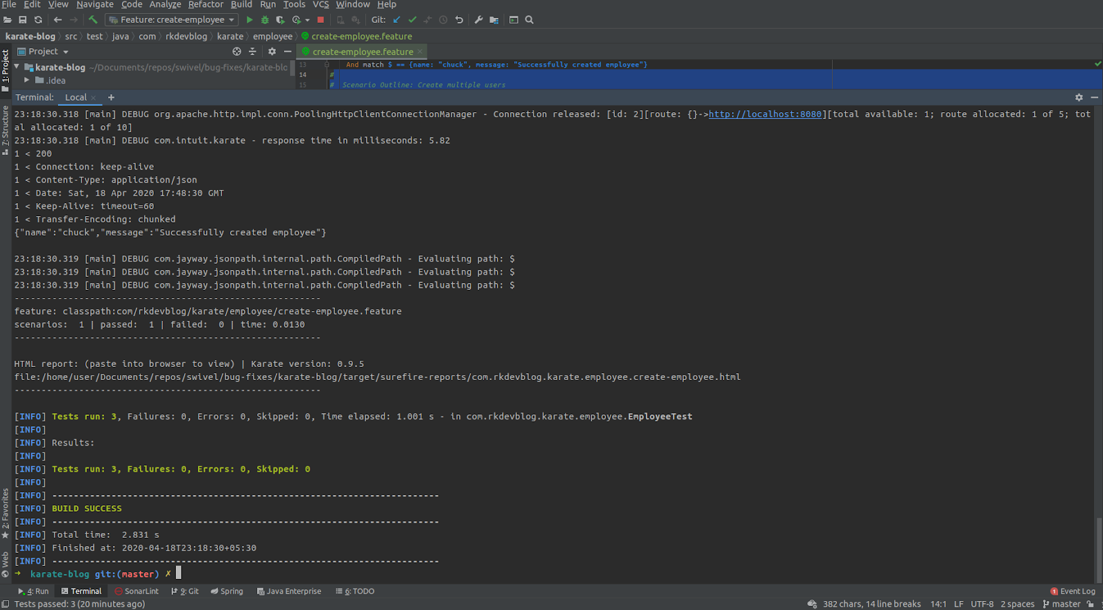Viewport: 1103px width, 610px height.
Task: Toggle the Web side tool window
Action: (5, 565)
